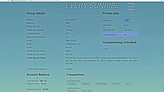164x92 pixels.
Task: Click the ovb3@walla.com email link
Action: click(73, 44)
